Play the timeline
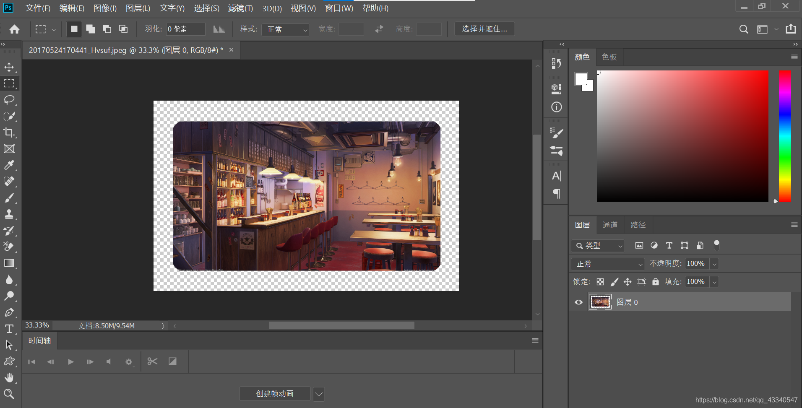This screenshot has height=408, width=802. [x=71, y=361]
